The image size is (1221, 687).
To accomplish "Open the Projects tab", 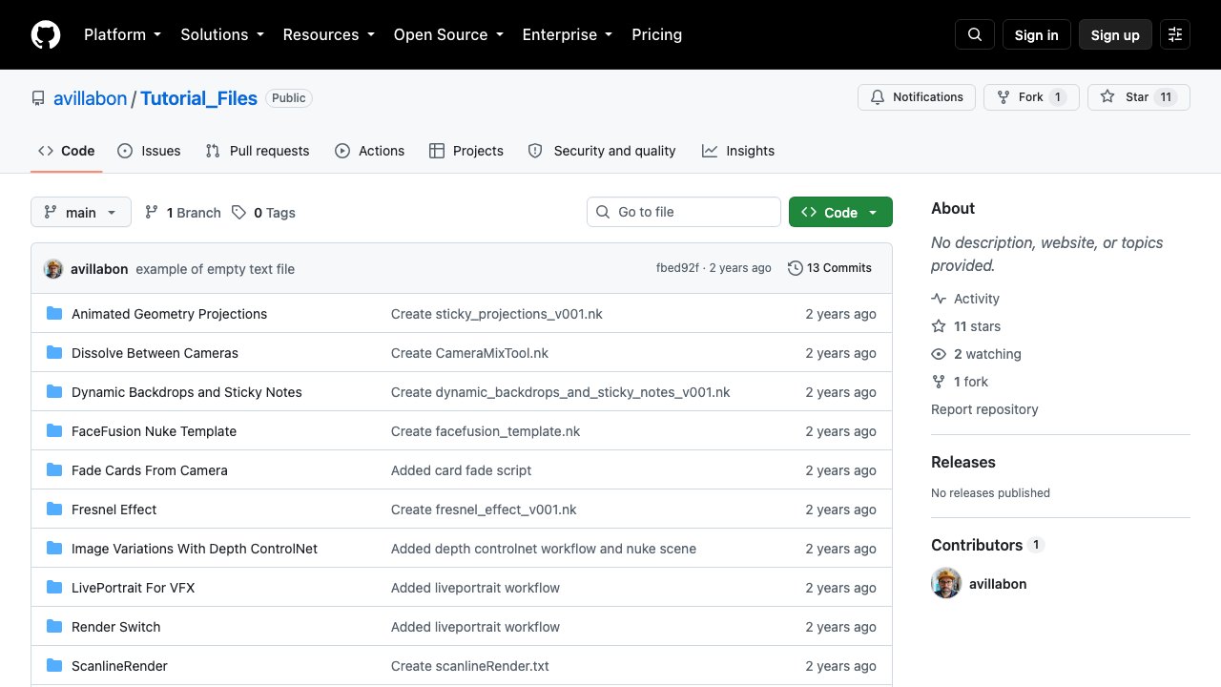I will point(466,151).
